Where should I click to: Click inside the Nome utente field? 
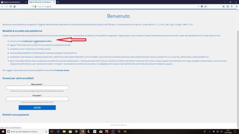click(37, 88)
